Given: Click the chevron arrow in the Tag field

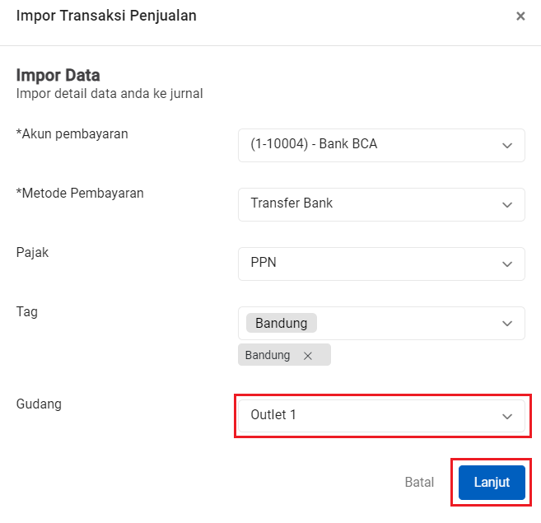Looking at the screenshot, I should [506, 324].
